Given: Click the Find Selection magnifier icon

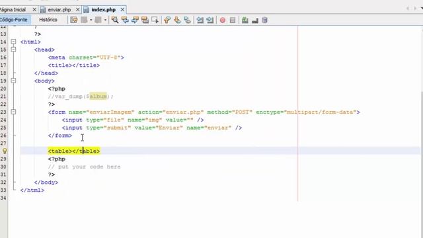Looking at the screenshot, I should [x=115, y=20].
